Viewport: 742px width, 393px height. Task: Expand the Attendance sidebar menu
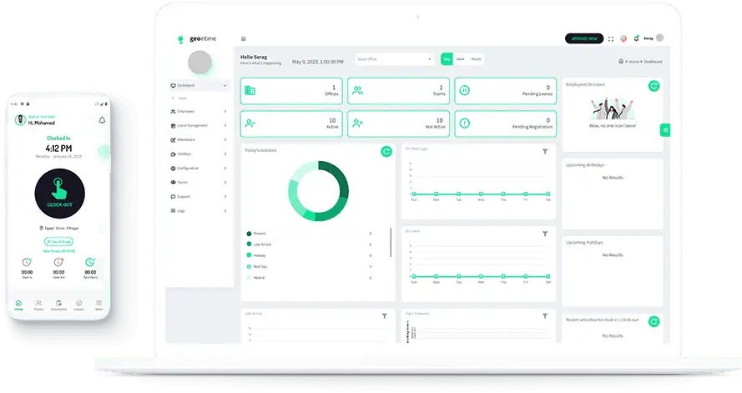point(199,140)
